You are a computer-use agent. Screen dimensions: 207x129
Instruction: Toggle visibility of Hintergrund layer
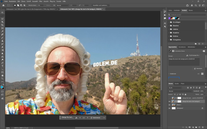(169, 108)
